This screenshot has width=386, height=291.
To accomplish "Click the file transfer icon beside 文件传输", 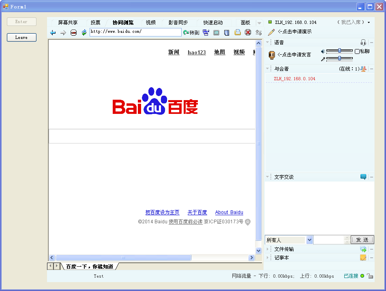I will pyautogui.click(x=363, y=249).
